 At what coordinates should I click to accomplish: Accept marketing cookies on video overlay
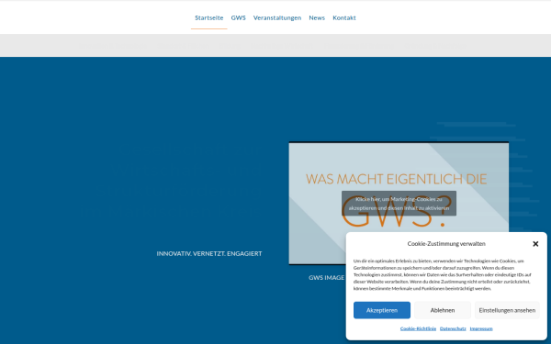pyautogui.click(x=399, y=204)
